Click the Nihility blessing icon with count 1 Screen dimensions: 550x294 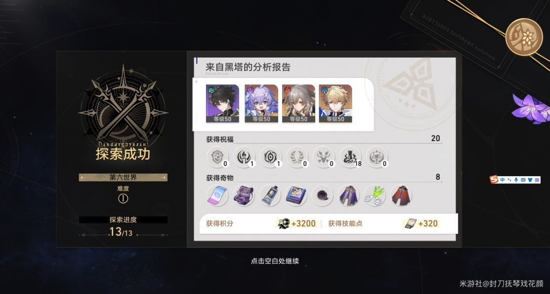pyautogui.click(x=270, y=157)
